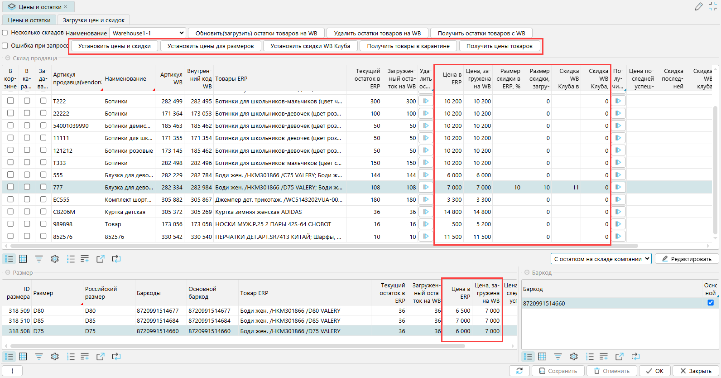Click export arrow icon in Баркод panel toolbar

620,357
